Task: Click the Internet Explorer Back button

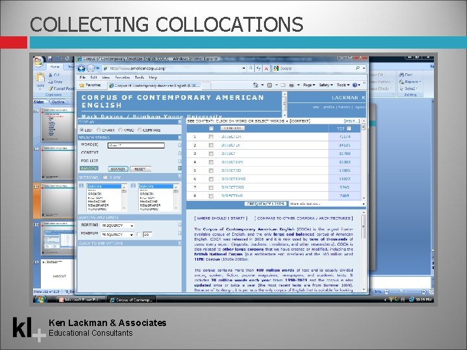Action: pyautogui.click(x=81, y=68)
